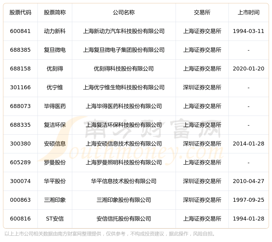Click listing date 2014-01-28
The height and width of the screenshot is (242, 272).
249,144
